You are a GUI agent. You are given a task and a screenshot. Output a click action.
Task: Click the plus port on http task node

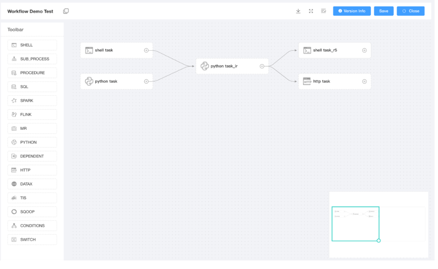(x=364, y=82)
